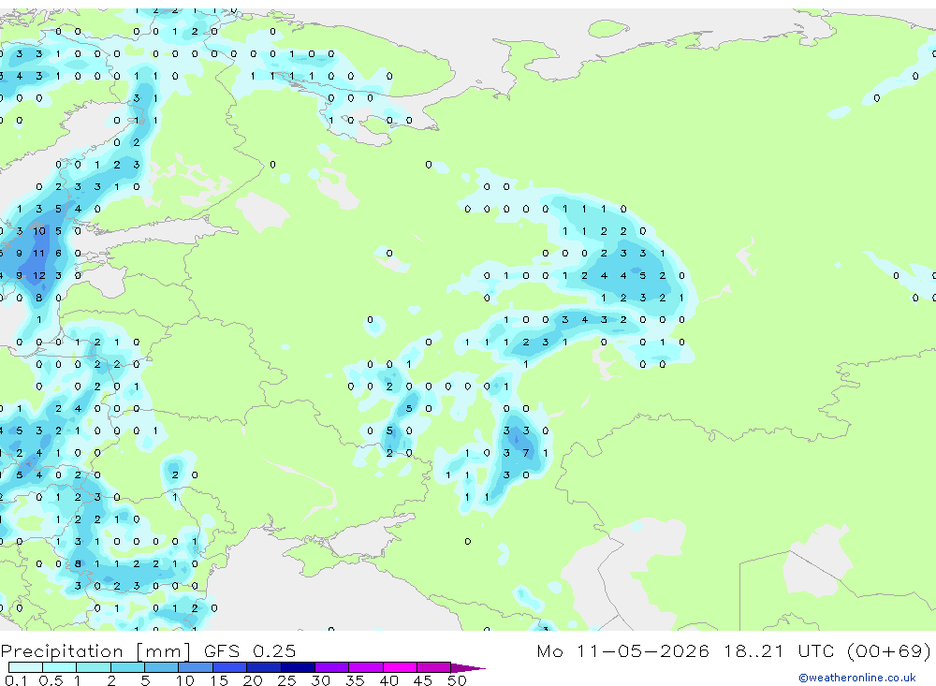This screenshot has width=936, height=686.
Task: Click the 0.5–1 mm legend color swatch
Action: [60, 667]
